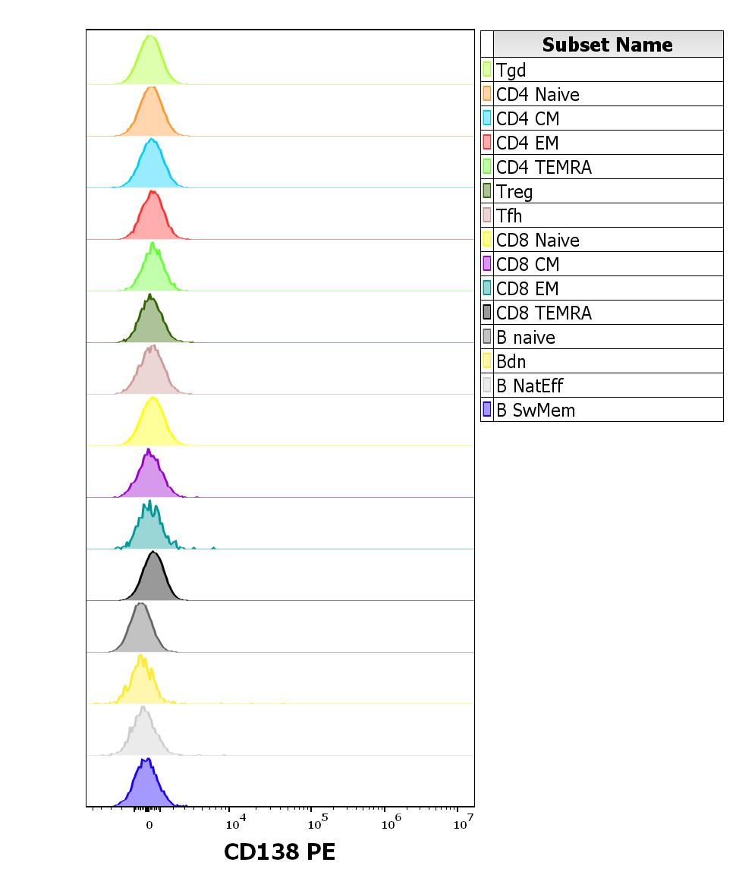Viewport: 739px width, 875px height.
Task: Click the Tgd legend color swatch
Action: click(x=487, y=69)
